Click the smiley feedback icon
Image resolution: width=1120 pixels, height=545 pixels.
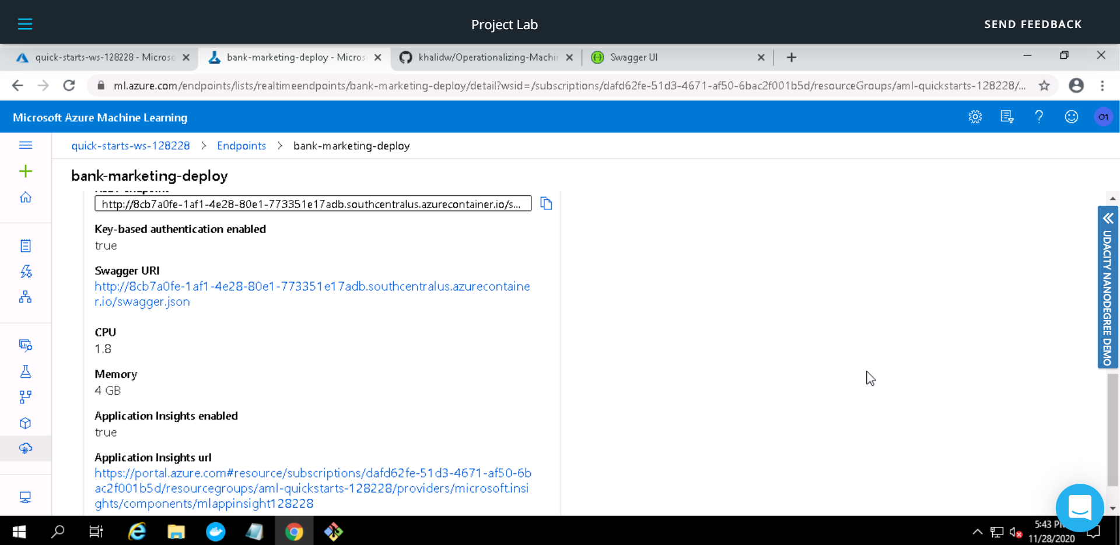coord(1071,117)
